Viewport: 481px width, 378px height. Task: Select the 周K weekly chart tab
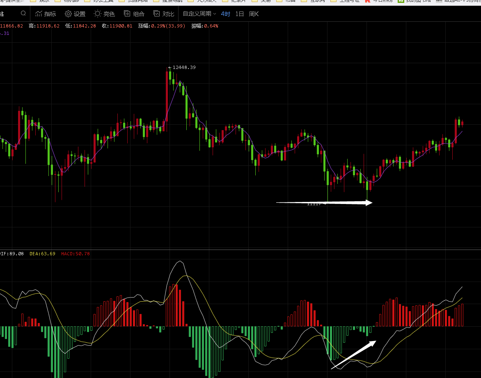point(254,14)
